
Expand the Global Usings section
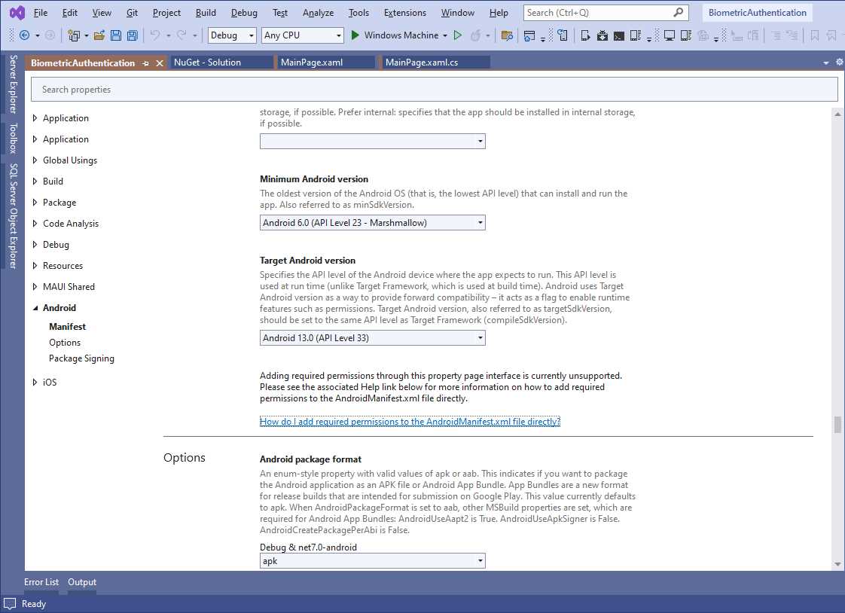35,160
